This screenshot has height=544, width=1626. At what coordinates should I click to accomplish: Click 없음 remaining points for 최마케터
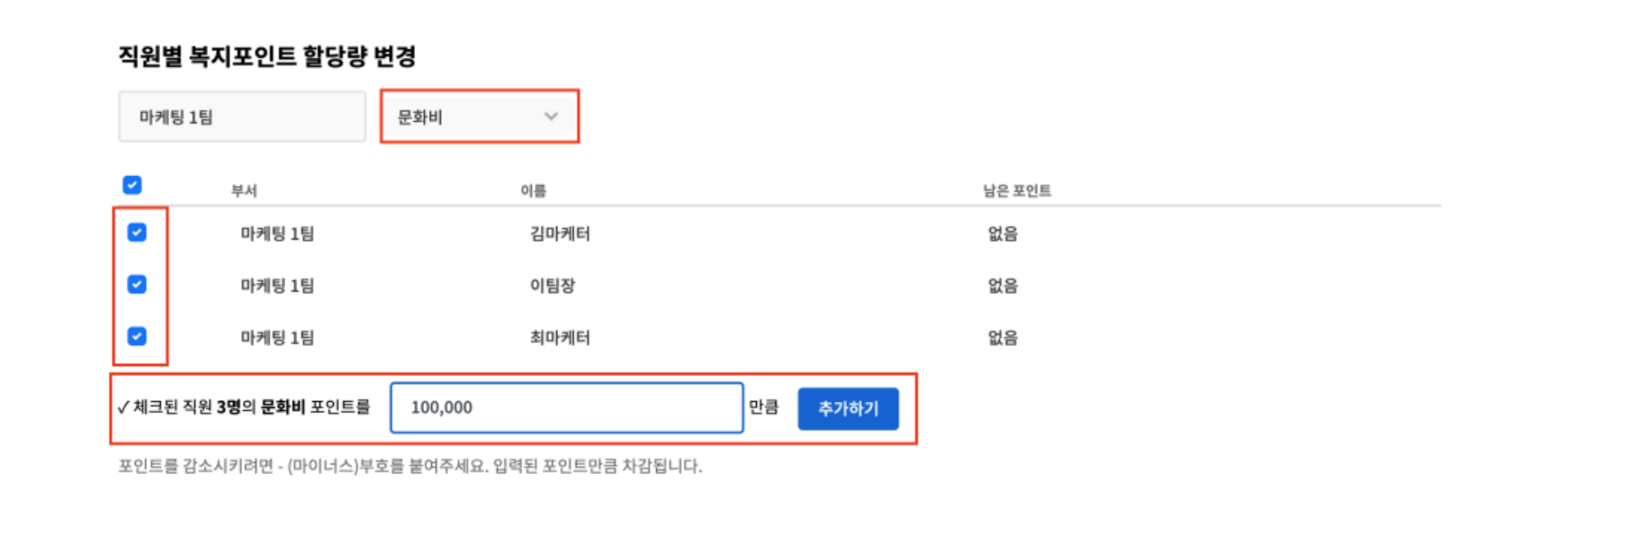pos(1002,338)
